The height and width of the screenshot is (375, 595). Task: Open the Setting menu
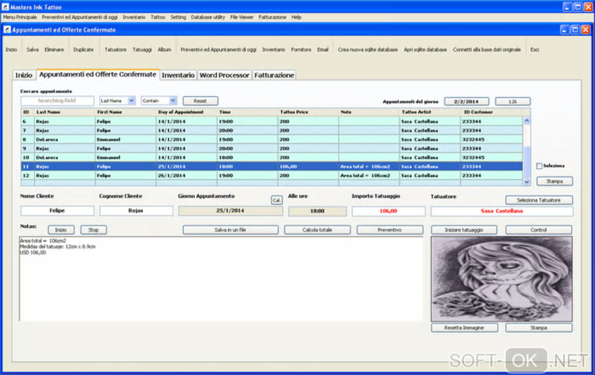178,17
